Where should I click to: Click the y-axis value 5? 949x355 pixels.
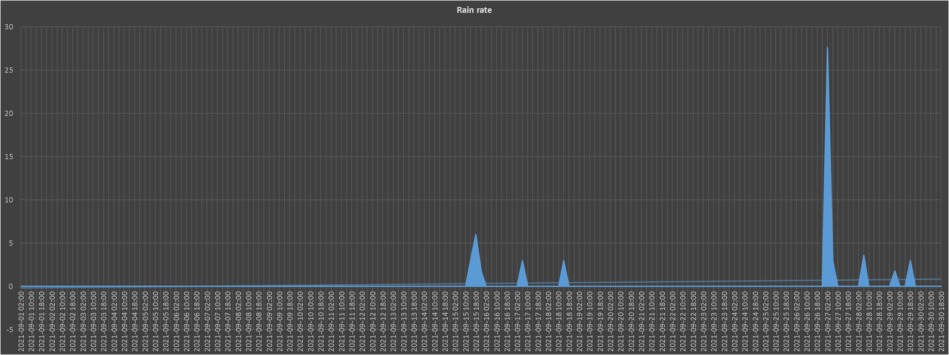[11, 243]
